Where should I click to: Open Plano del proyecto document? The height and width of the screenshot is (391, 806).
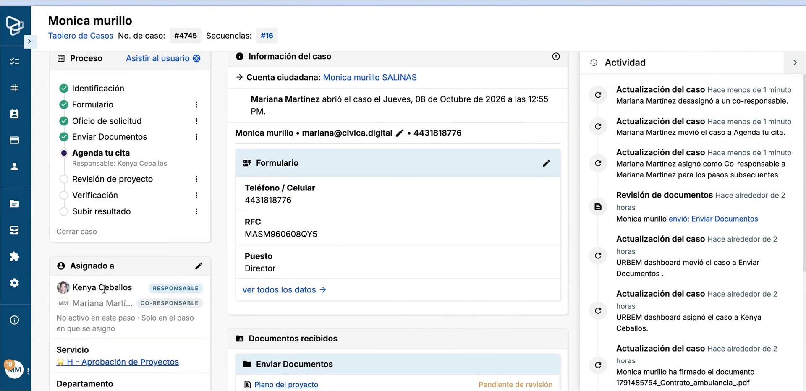coord(286,385)
